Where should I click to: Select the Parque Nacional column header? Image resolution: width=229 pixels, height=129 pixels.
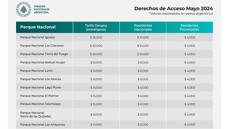[x=38, y=27]
